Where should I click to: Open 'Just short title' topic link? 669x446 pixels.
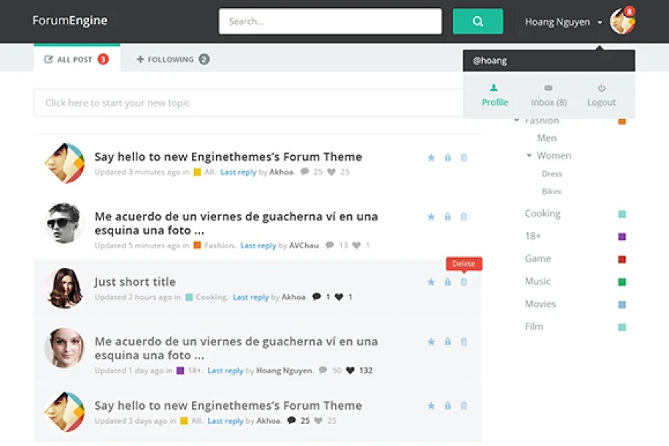tap(135, 282)
